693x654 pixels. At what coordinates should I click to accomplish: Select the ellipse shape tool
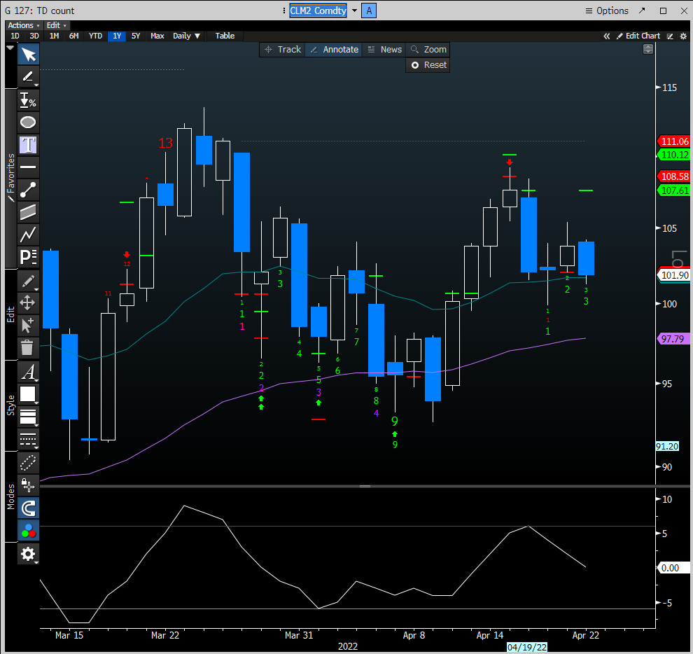point(28,123)
